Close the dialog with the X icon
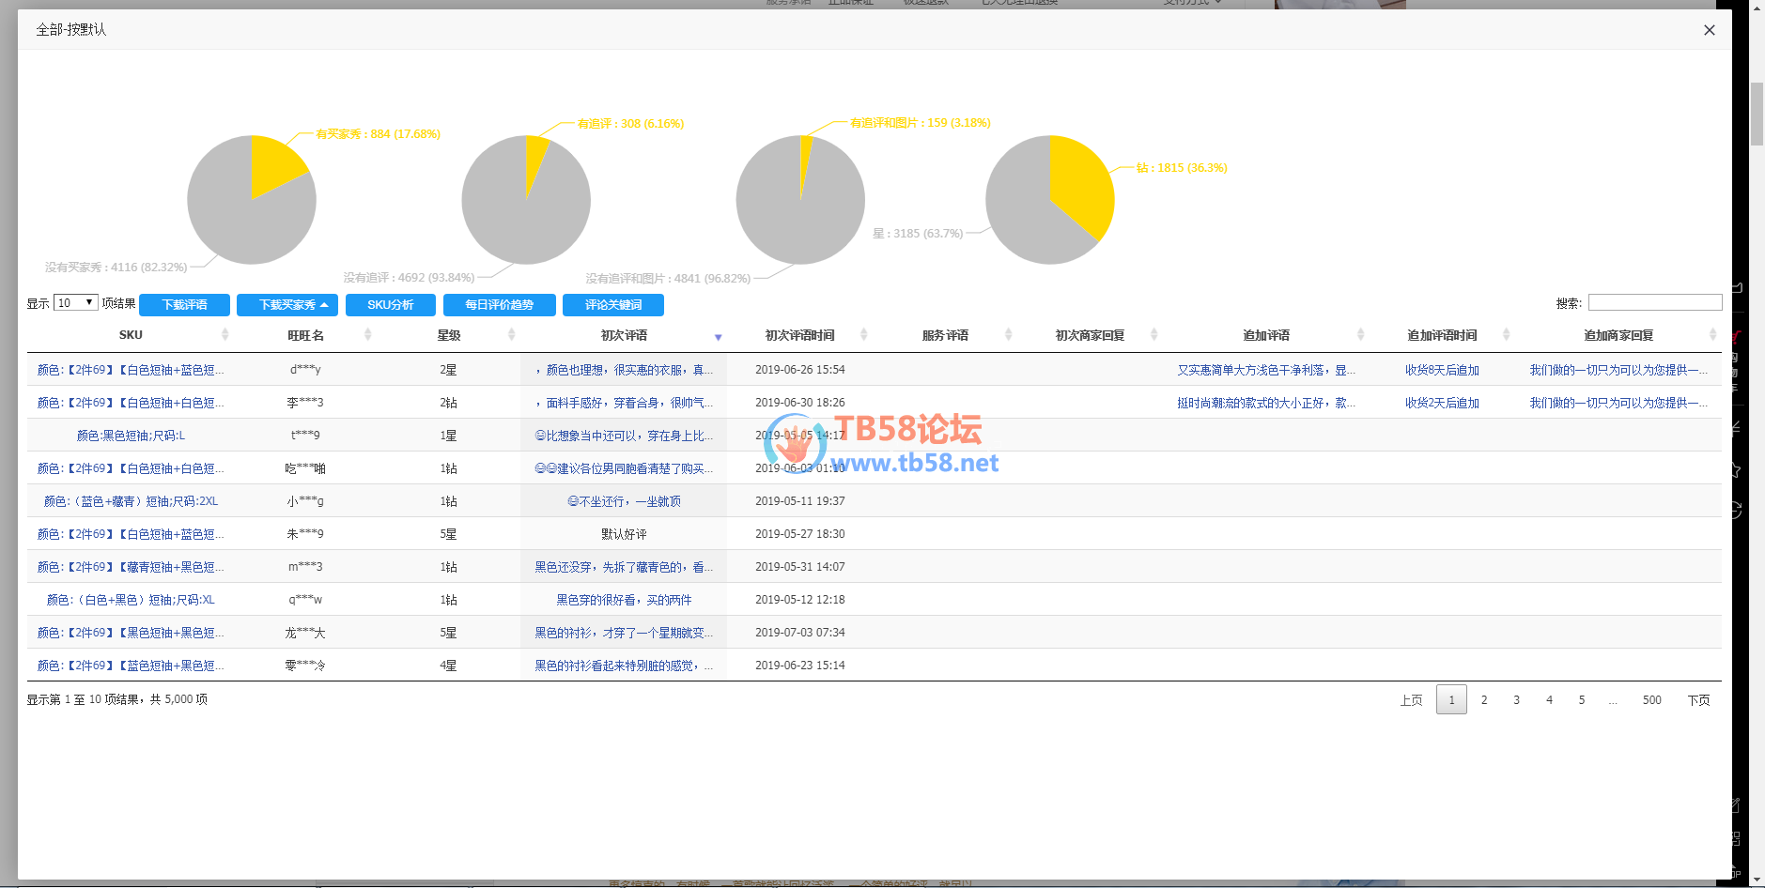1765x888 pixels. 1709,30
